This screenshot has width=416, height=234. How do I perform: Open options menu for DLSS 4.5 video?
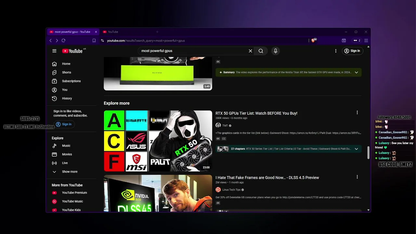point(357,177)
